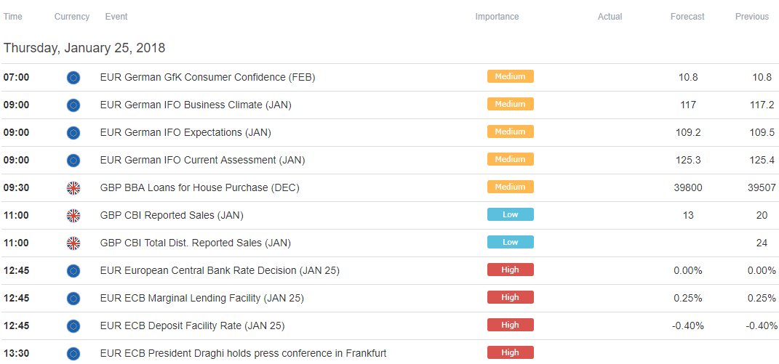Click the High badge for ECB Rate Decision

click(x=510, y=270)
